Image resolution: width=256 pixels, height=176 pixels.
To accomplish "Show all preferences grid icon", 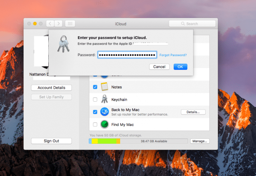I will [70, 24].
